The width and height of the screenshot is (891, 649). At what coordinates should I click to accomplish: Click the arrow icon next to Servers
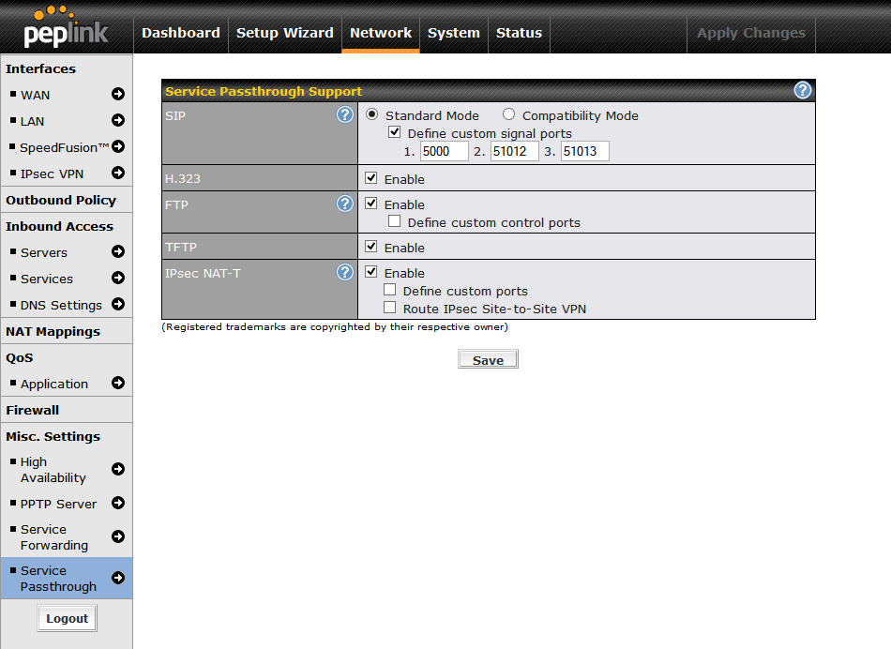[x=116, y=252]
